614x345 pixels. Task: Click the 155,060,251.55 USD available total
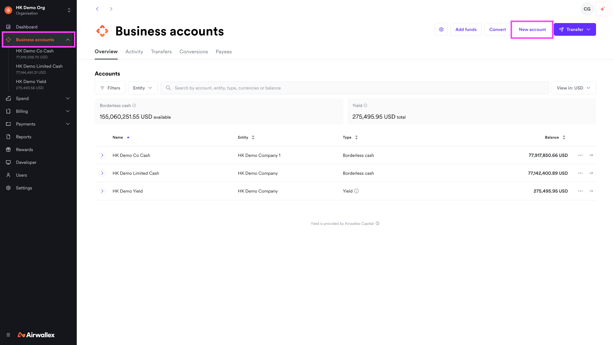(x=135, y=117)
